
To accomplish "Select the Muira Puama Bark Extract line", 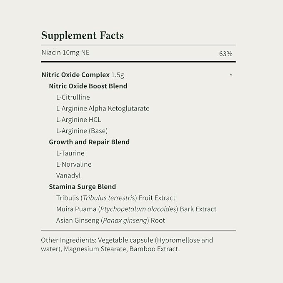I will coord(136,209).
